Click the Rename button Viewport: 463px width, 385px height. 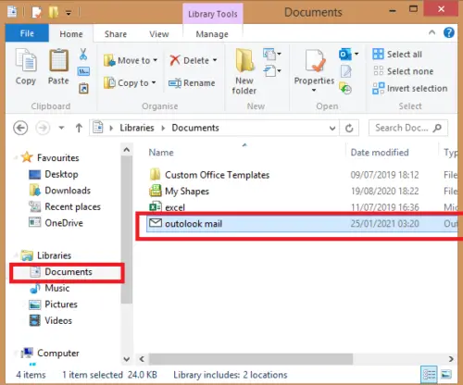point(192,83)
